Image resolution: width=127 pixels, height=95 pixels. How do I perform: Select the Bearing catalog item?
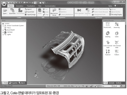pyautogui.click(x=108, y=33)
